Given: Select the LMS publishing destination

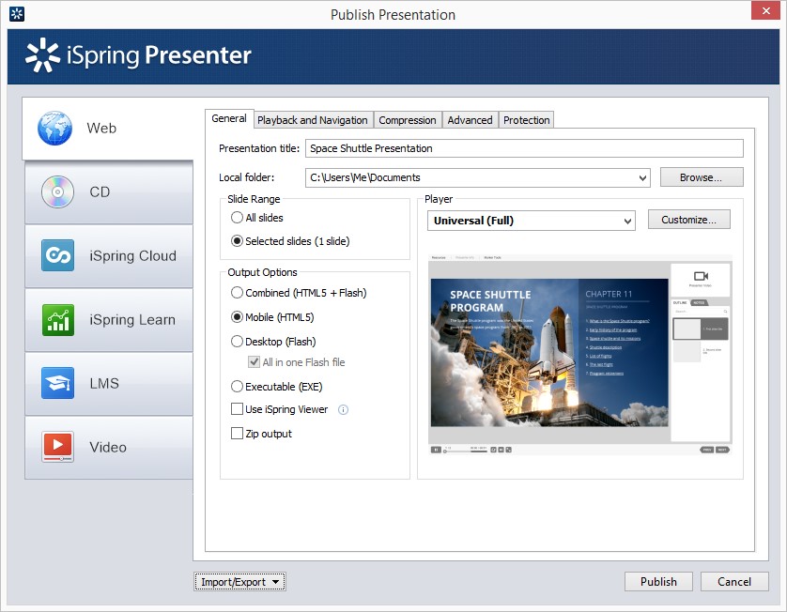Looking at the screenshot, I should point(109,384).
